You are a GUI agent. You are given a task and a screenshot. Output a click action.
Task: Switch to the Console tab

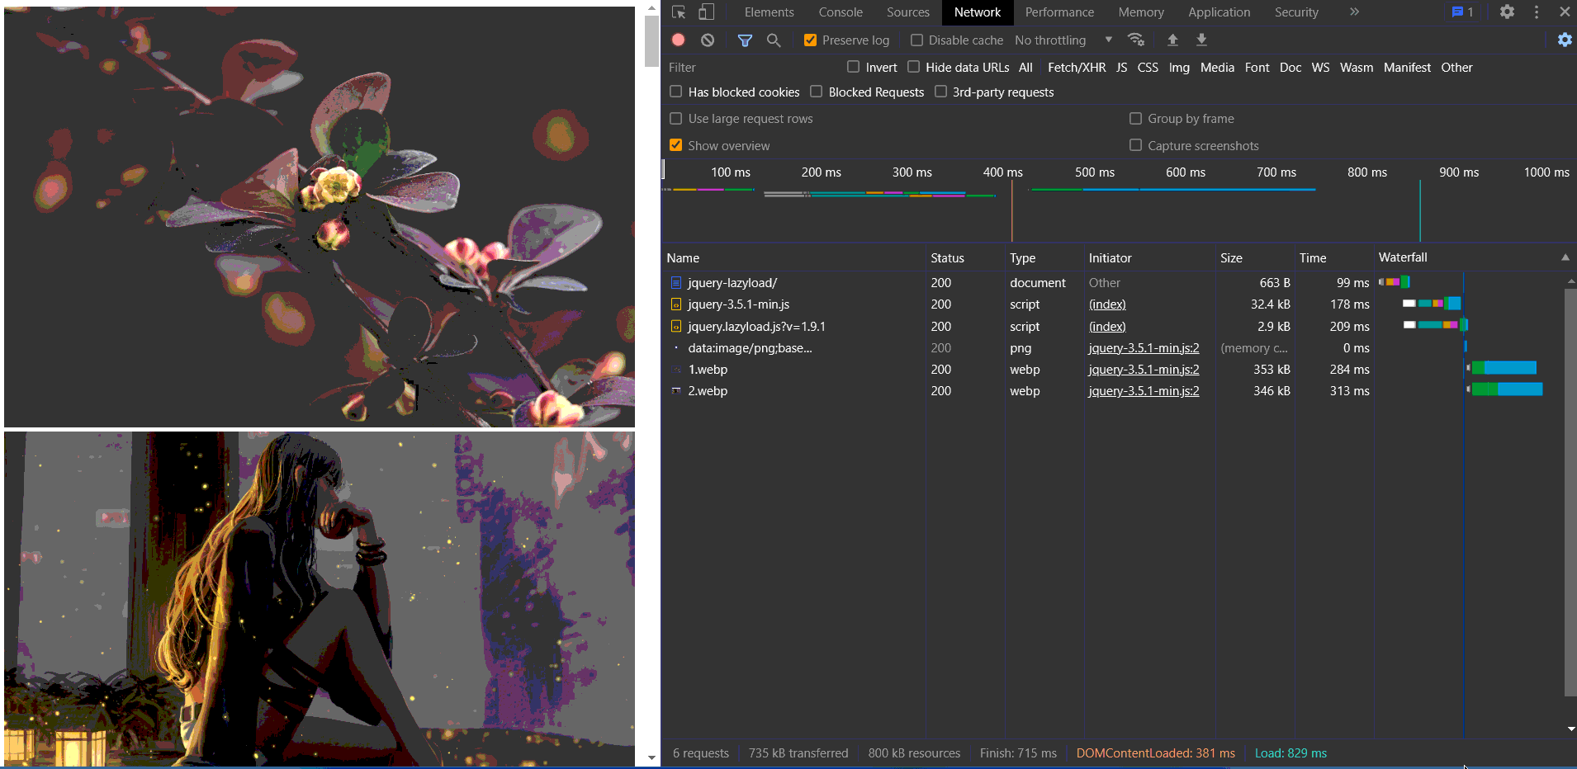pos(841,12)
